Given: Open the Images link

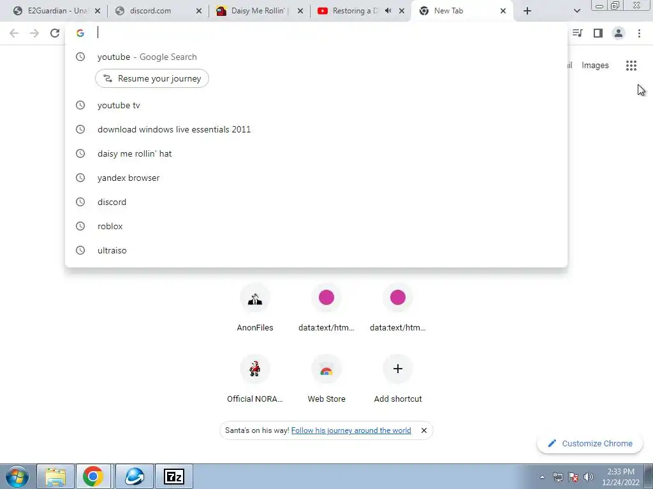Looking at the screenshot, I should click(595, 66).
